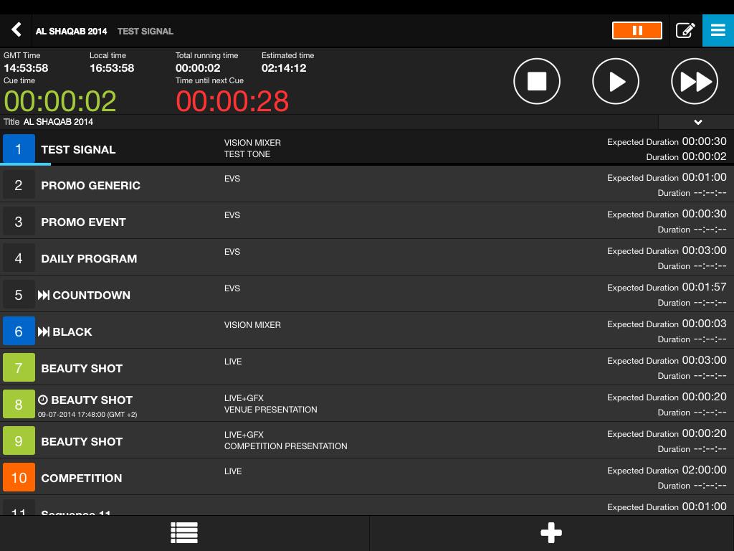
Task: Click the auto-follow icon on COUNTDOWN
Action: point(44,295)
